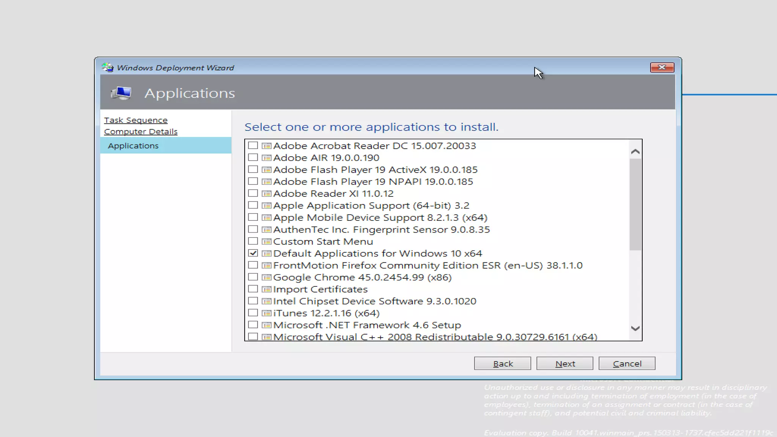Click the icon beside AuthenTec Fingerprint Sensor

pos(267,230)
